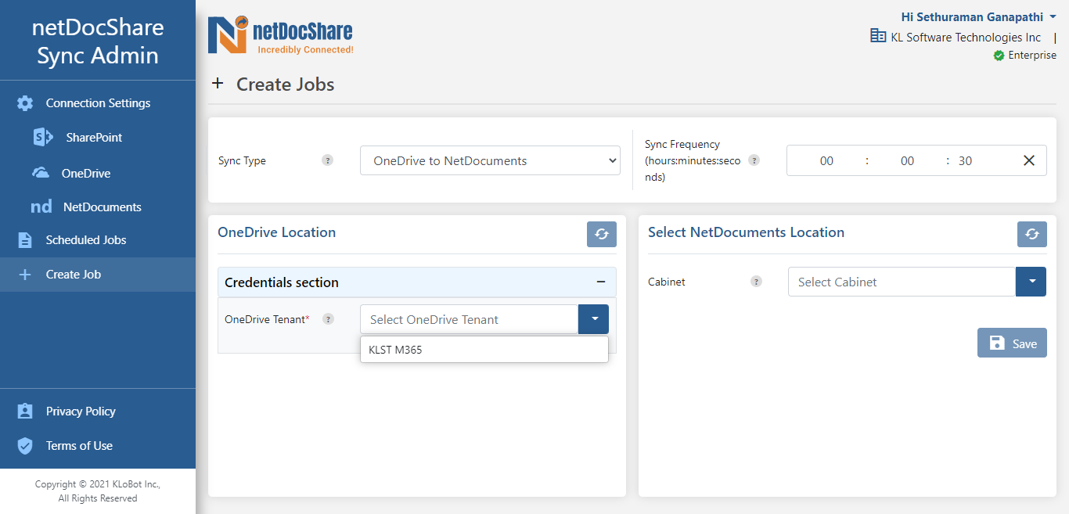Click the KL Software Technologies Inc organization name

(x=966, y=37)
